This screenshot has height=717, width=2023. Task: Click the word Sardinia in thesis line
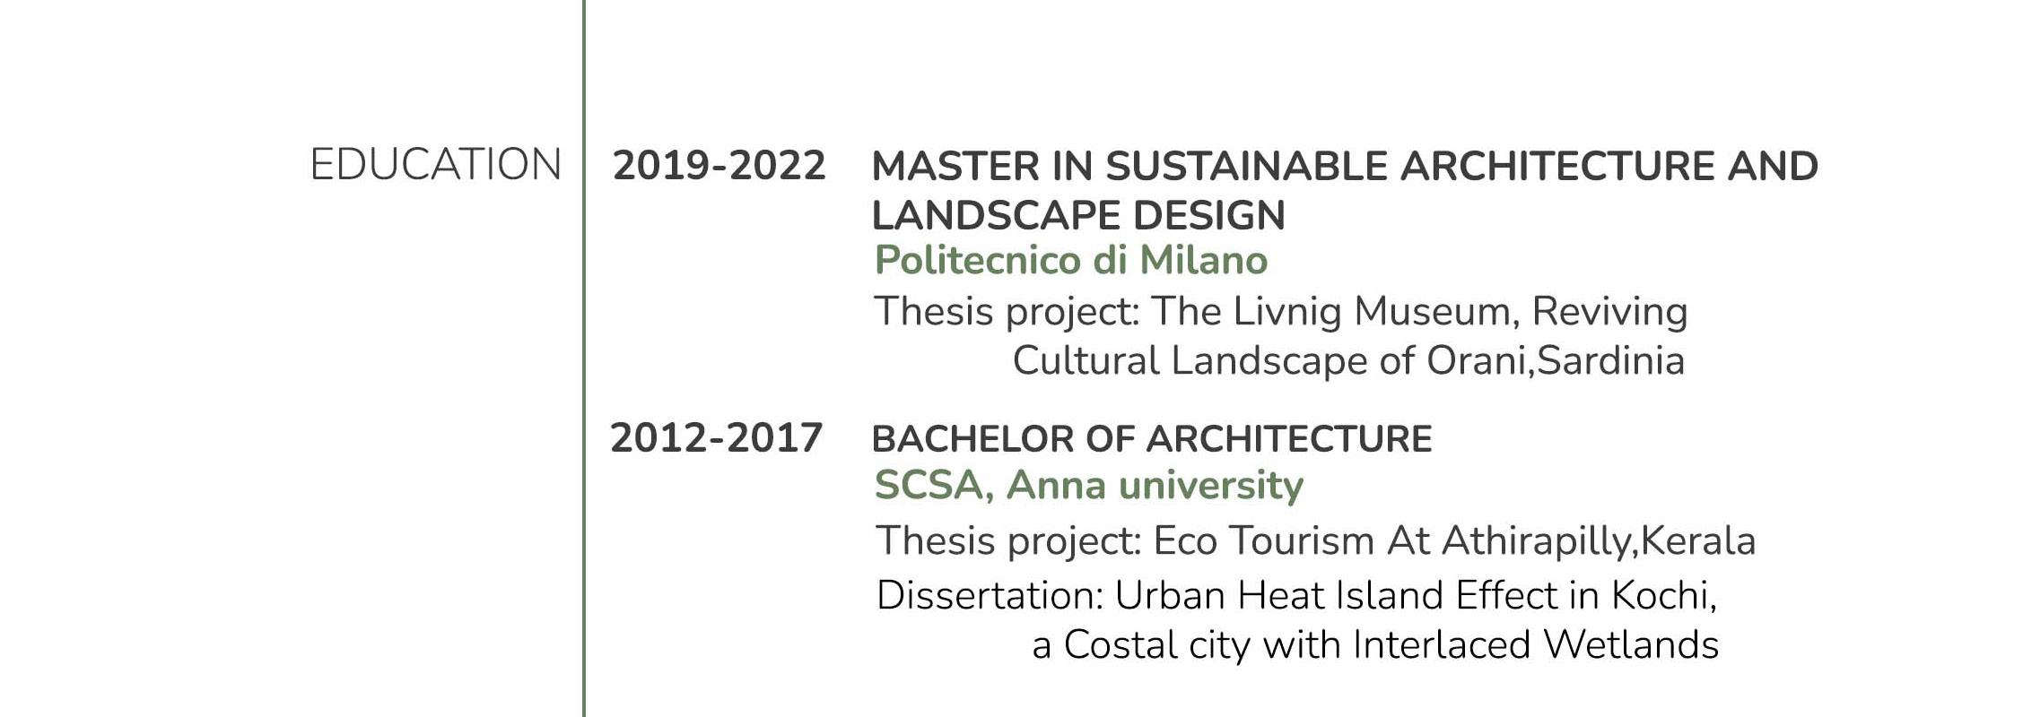click(1610, 361)
